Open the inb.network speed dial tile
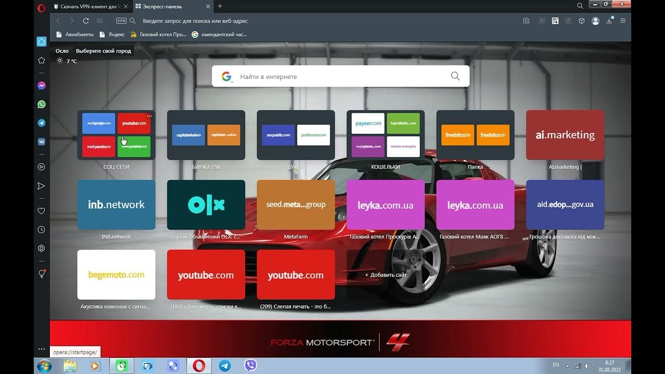Viewport: 665px width, 374px height. 116,205
